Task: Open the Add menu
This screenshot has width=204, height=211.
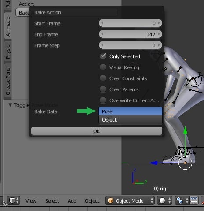Action: coord(72,201)
